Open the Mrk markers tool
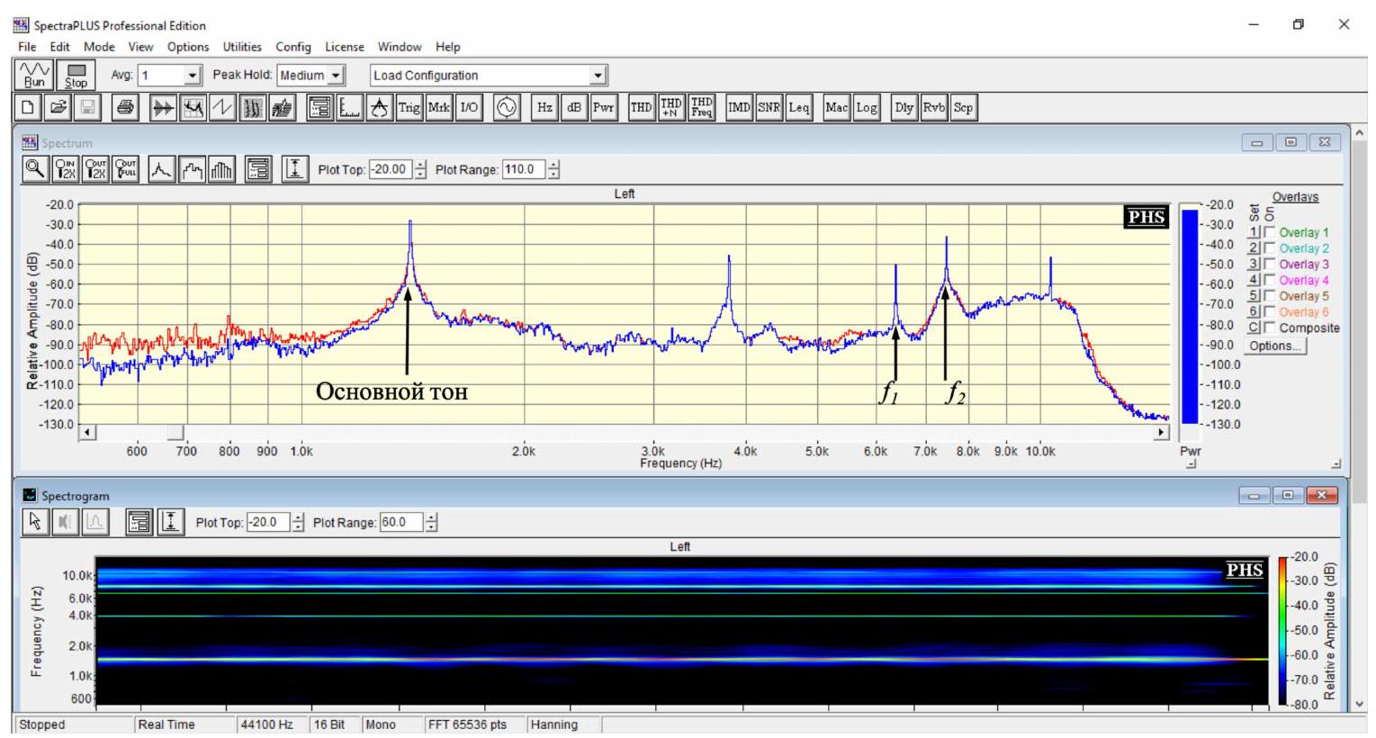Viewport: 1376px width, 738px height. pos(439,108)
